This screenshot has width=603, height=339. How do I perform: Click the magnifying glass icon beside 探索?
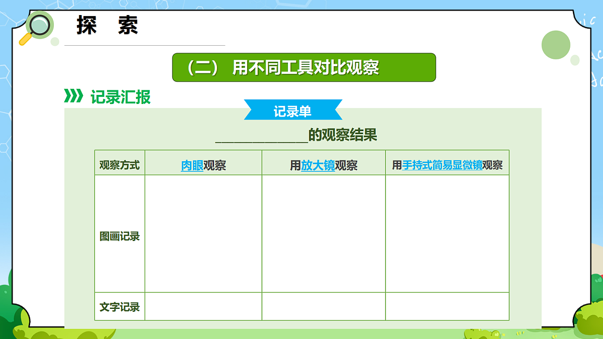coord(36,29)
